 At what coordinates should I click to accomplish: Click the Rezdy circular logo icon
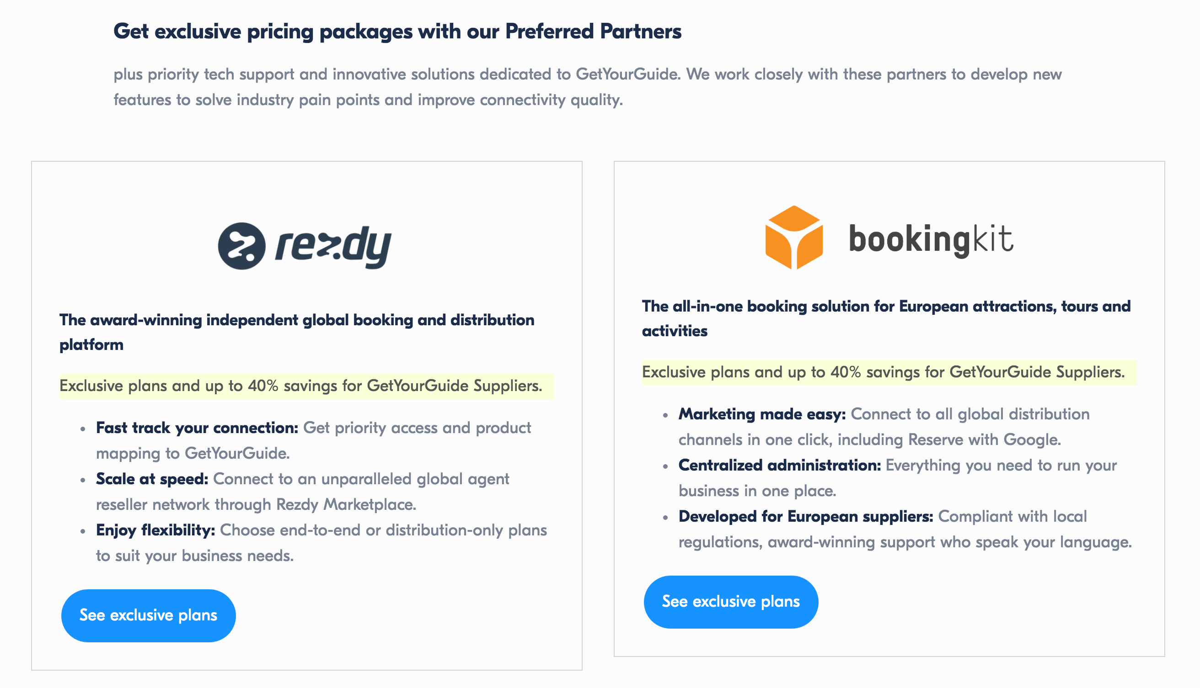[241, 246]
